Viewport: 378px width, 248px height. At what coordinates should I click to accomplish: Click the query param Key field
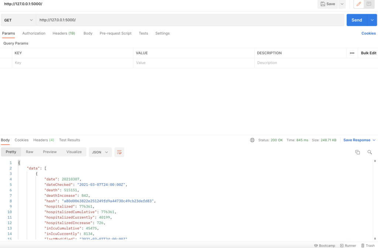[72, 63]
